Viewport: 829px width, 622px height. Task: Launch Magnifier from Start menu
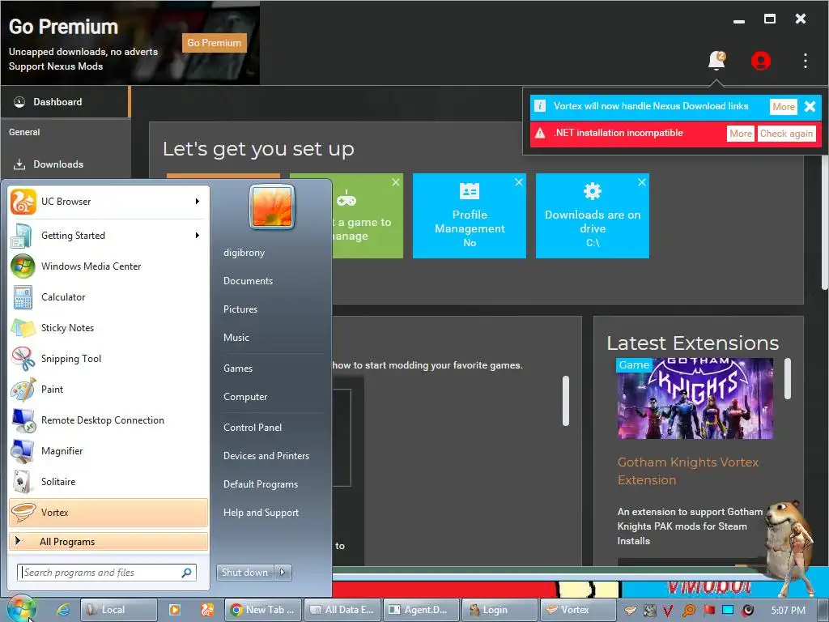[108, 450]
